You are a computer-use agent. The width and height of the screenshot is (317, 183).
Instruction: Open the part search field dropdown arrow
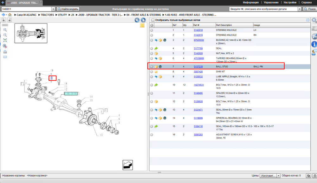(x=300, y=9)
